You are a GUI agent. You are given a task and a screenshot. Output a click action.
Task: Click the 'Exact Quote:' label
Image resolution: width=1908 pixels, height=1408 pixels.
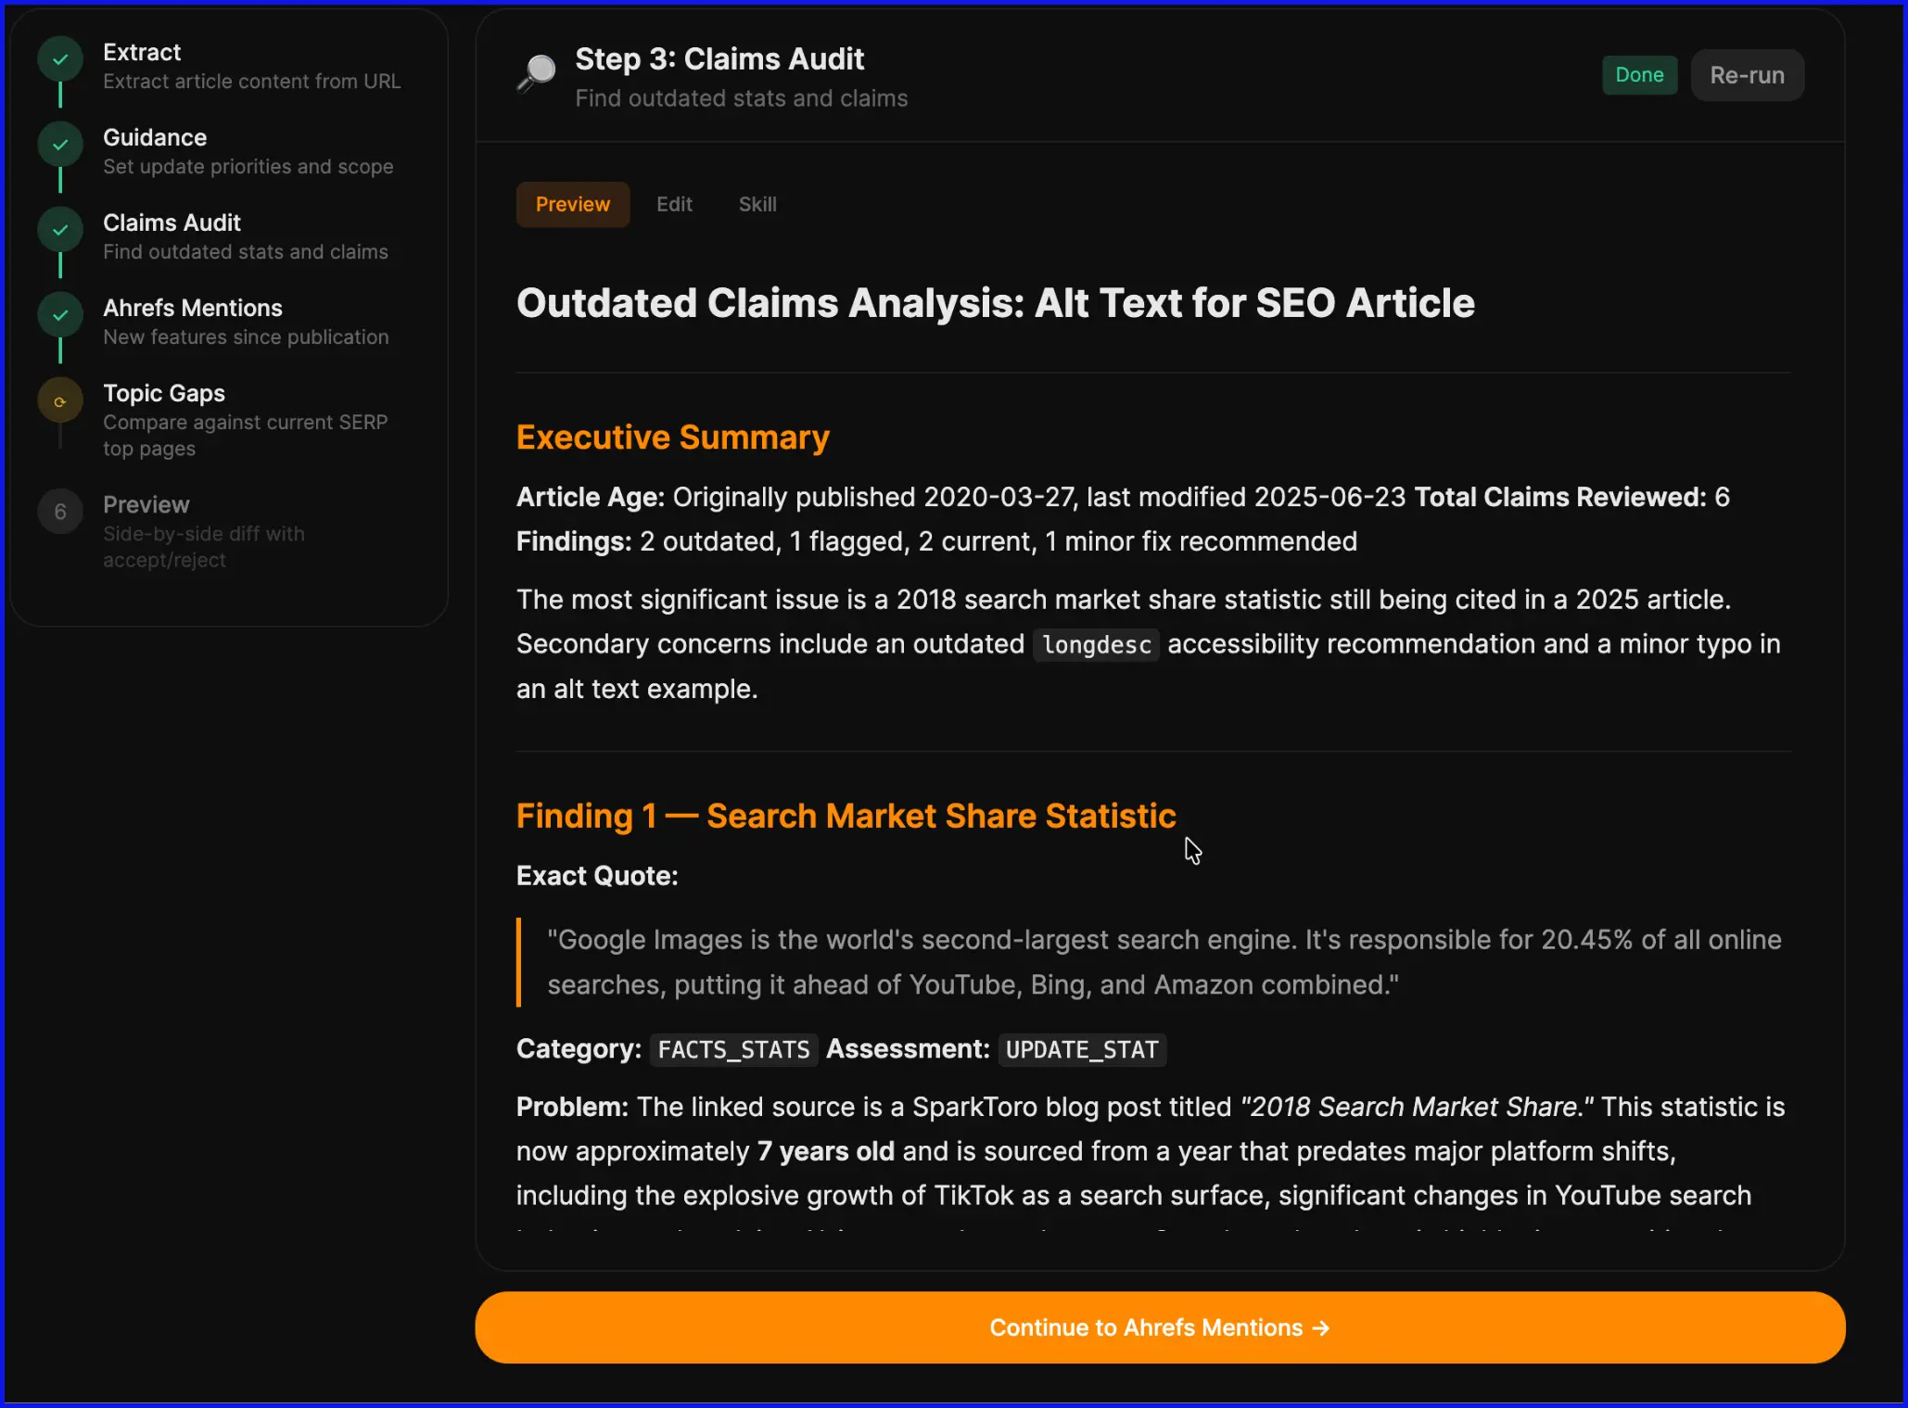(x=597, y=876)
